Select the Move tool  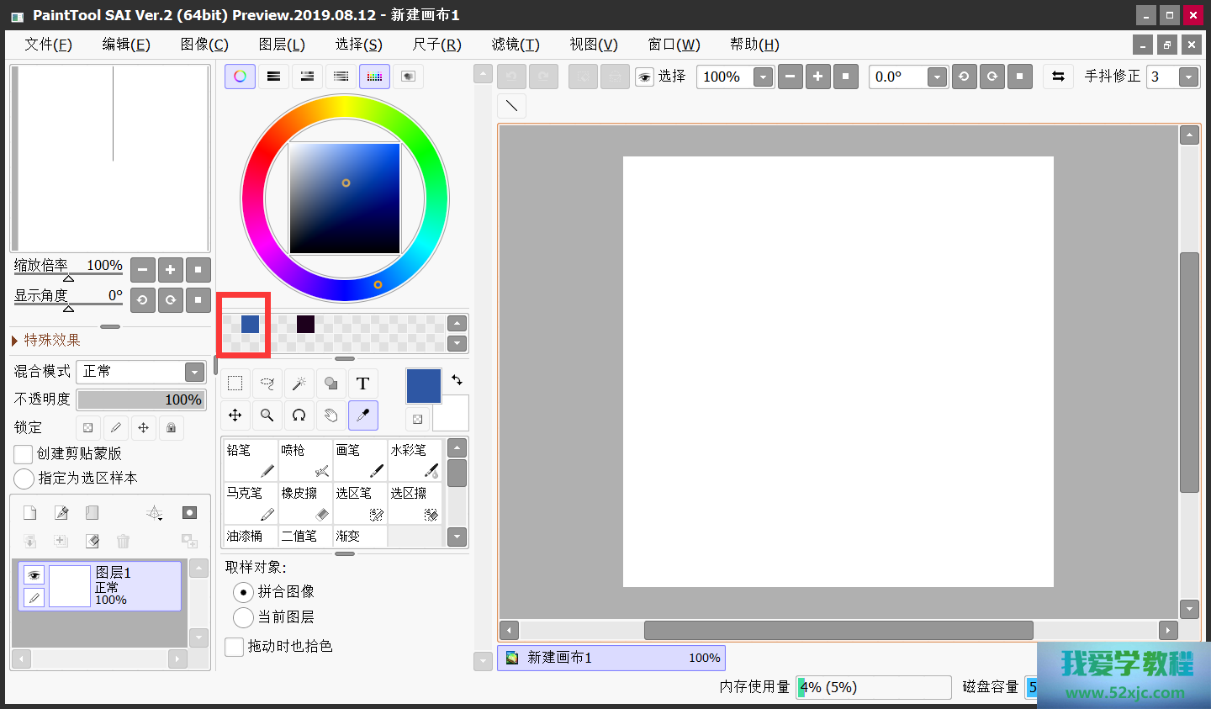pyautogui.click(x=235, y=415)
